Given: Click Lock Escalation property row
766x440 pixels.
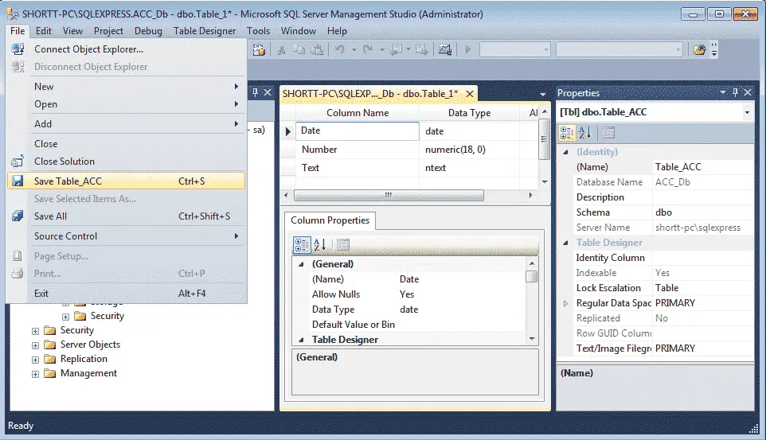Looking at the screenshot, I should pos(663,288).
